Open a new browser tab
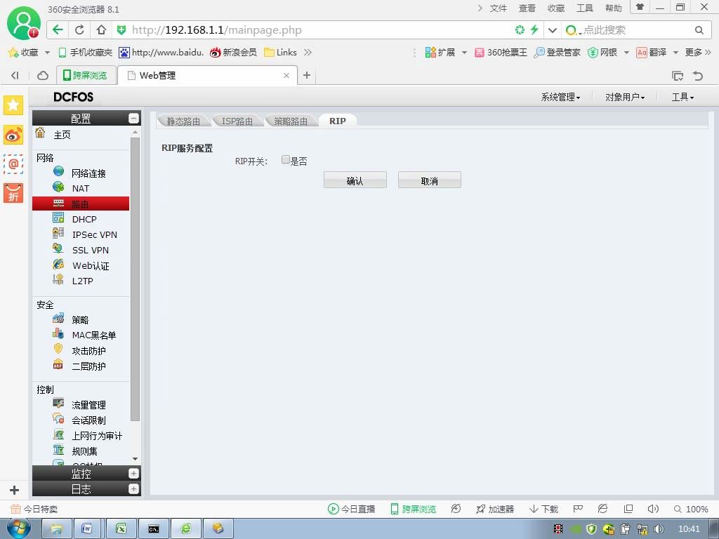Image resolution: width=719 pixels, height=539 pixels. coord(307,75)
